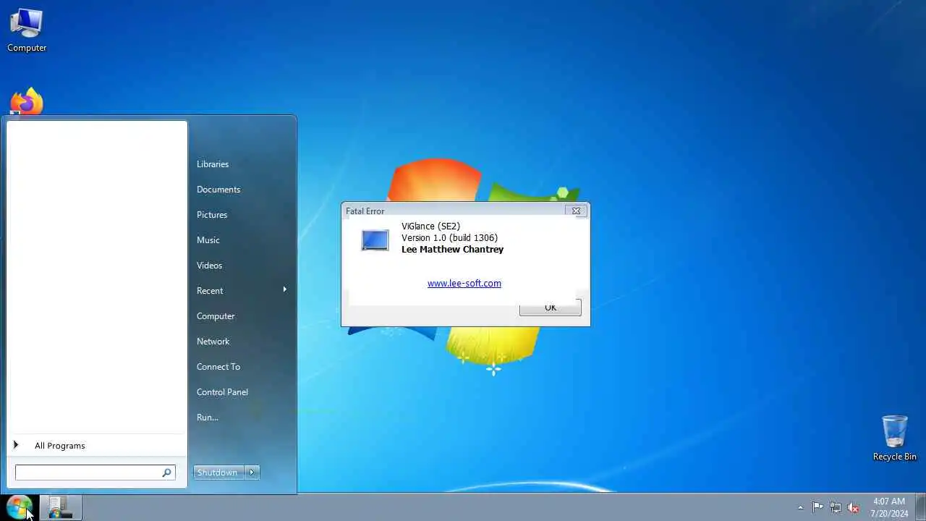This screenshot has height=521, width=926.
Task: Open the Recycle Bin
Action: click(894, 438)
